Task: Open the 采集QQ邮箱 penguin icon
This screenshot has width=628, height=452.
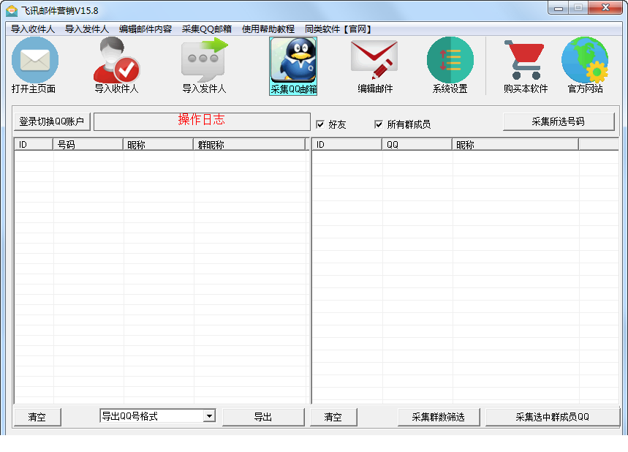Action: pyautogui.click(x=293, y=60)
